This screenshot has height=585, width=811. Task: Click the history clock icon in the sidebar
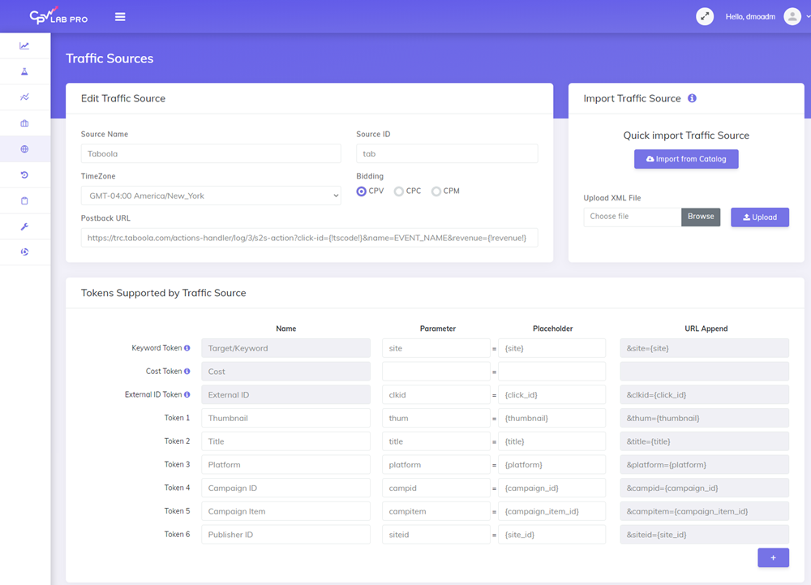[x=24, y=175]
